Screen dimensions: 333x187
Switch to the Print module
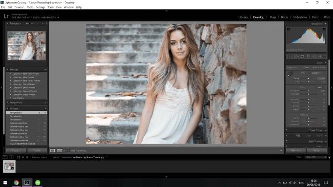(315, 17)
